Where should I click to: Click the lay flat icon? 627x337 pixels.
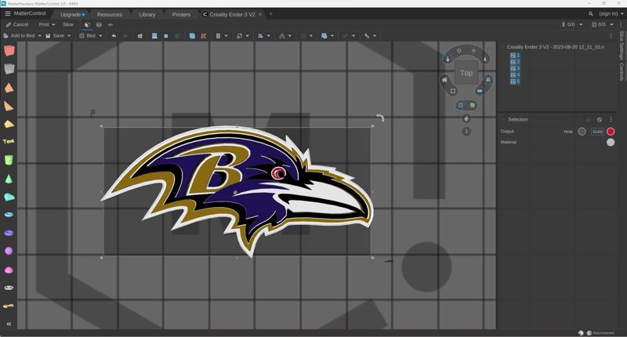click(x=154, y=36)
